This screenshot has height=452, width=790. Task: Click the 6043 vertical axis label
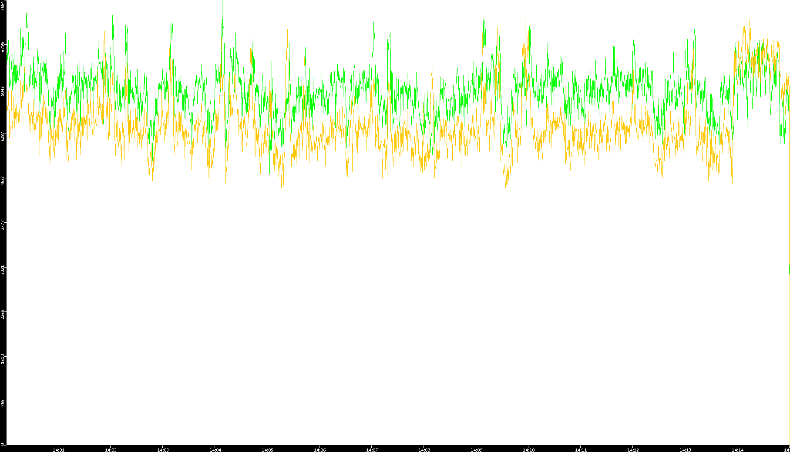[3, 91]
